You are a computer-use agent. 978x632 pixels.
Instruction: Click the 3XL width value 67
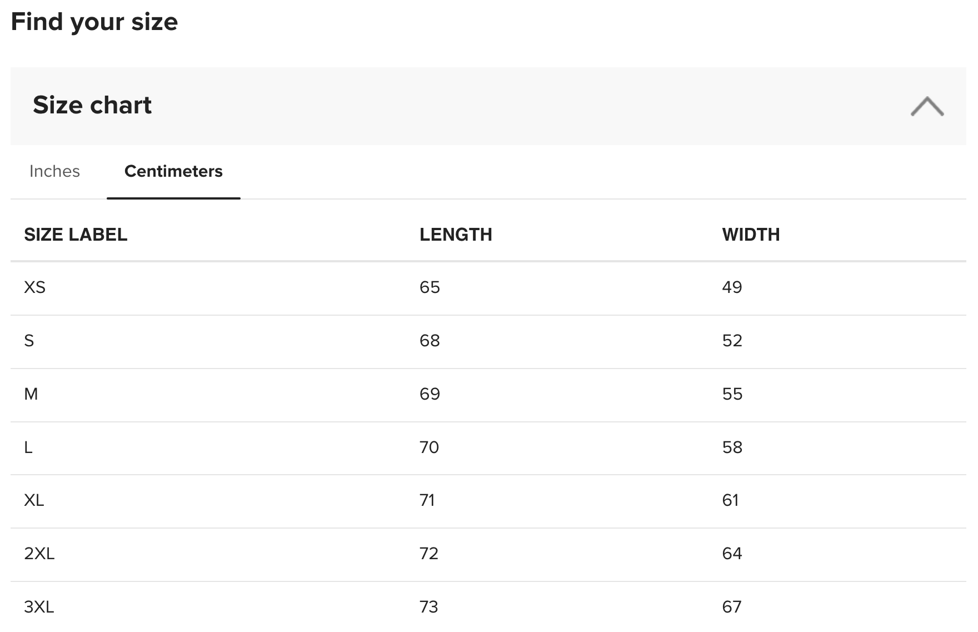point(732,607)
